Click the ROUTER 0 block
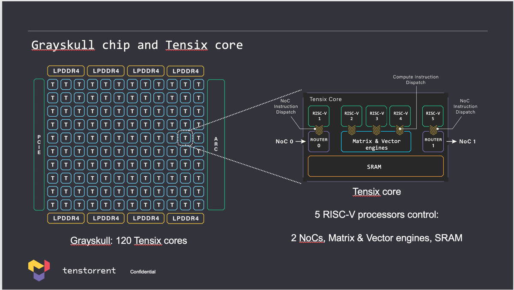Screen dimensions: 514x290 (x=318, y=142)
